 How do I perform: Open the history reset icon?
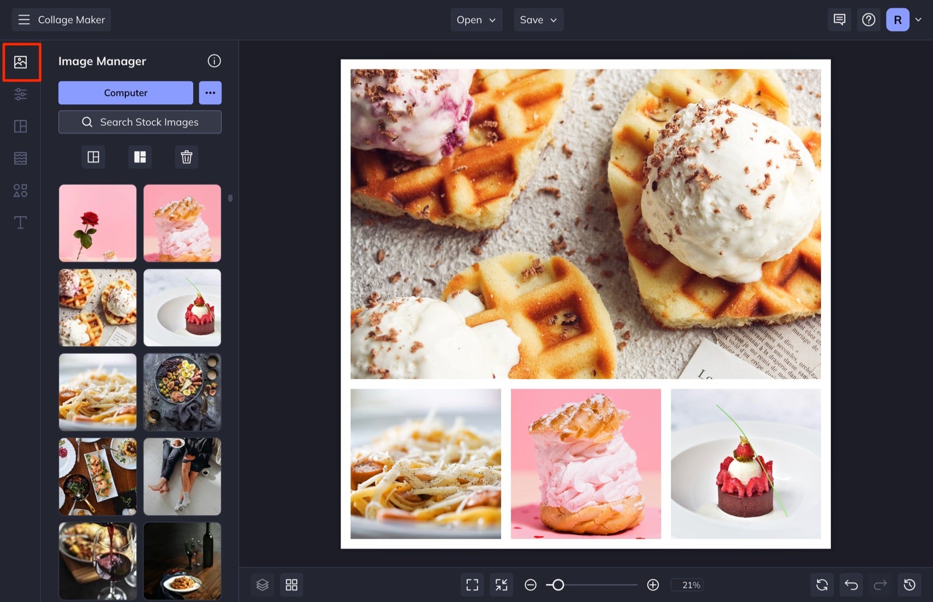click(909, 585)
